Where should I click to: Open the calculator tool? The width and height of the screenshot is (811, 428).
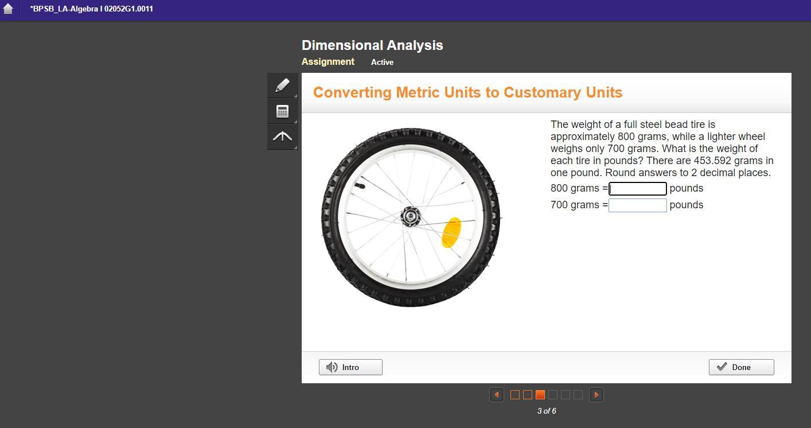point(282,111)
